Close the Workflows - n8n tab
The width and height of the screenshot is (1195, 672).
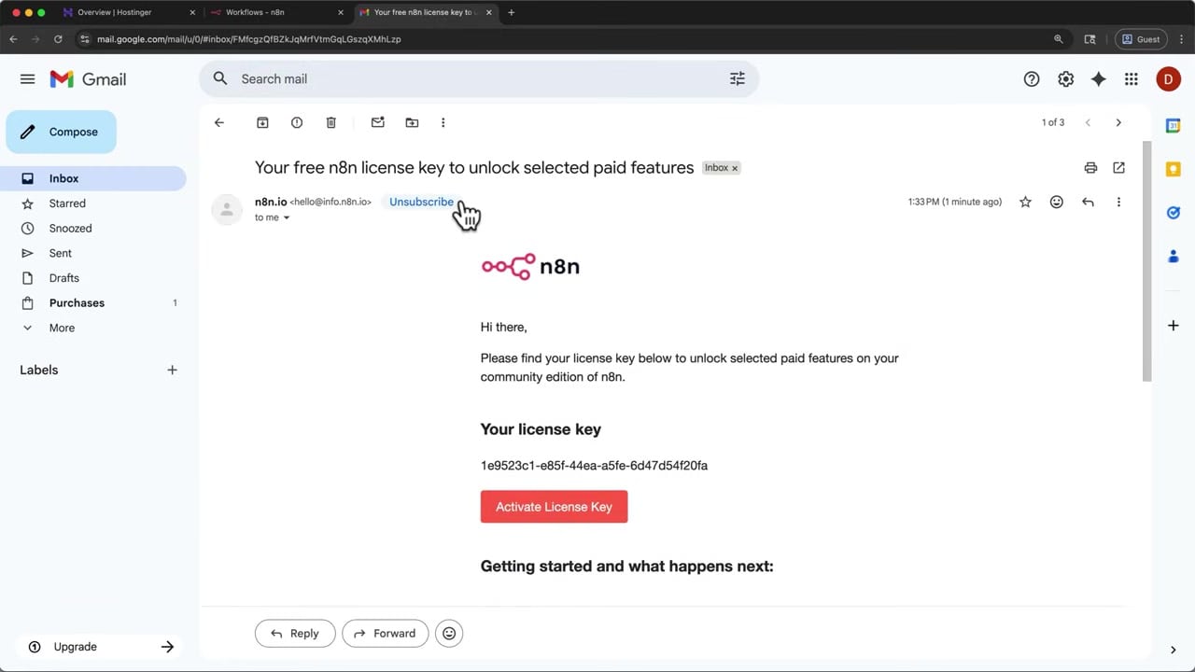click(340, 12)
